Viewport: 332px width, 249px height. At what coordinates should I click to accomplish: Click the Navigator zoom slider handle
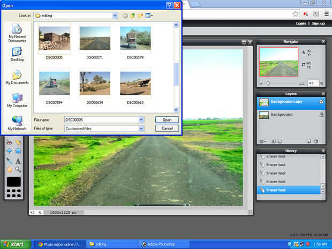coord(268,83)
